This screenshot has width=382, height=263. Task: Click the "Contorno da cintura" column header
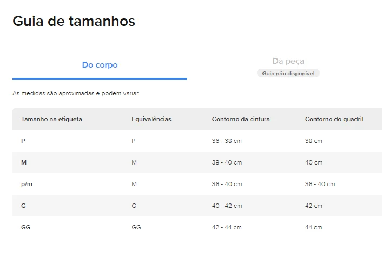241,119
